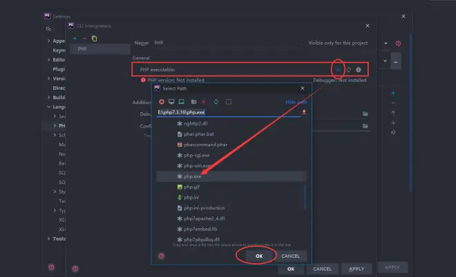Click the path input field containing php.exe
The width and height of the screenshot is (456, 277).
pyautogui.click(x=227, y=112)
